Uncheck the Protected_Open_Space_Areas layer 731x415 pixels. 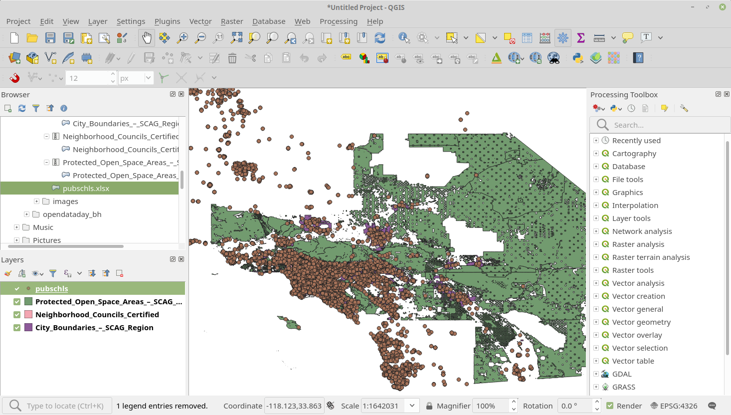click(17, 302)
